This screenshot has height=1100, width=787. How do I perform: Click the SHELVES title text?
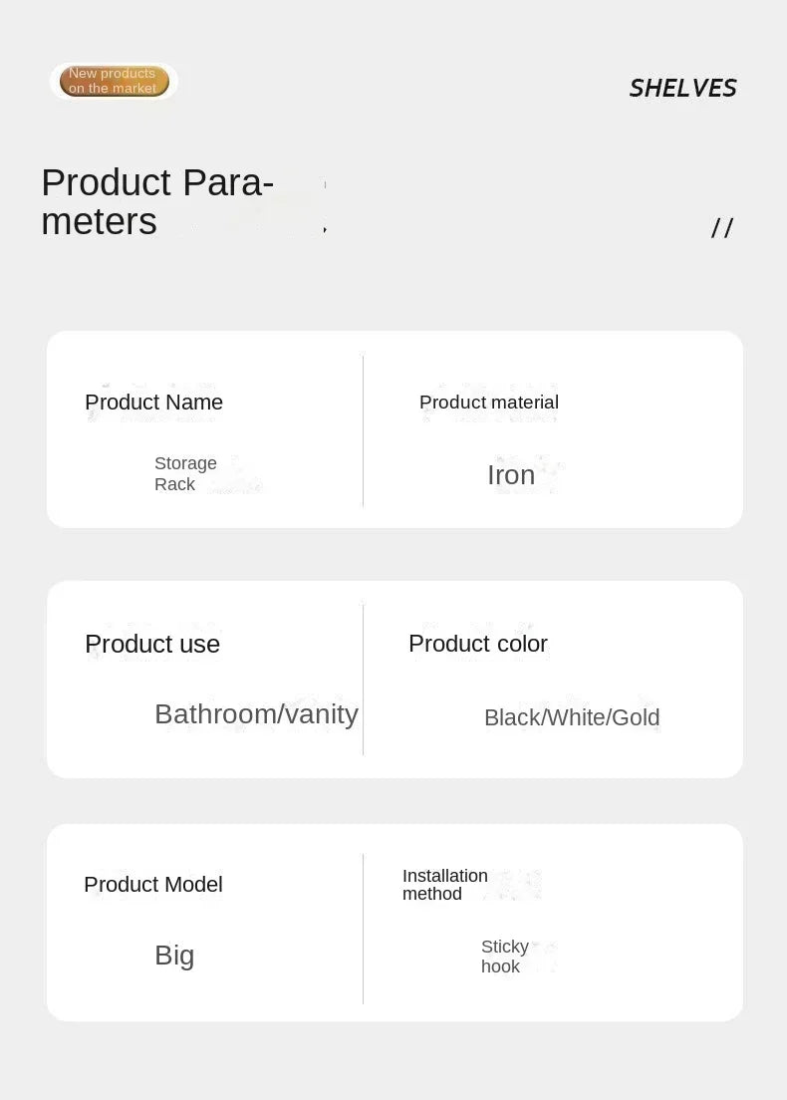point(682,88)
